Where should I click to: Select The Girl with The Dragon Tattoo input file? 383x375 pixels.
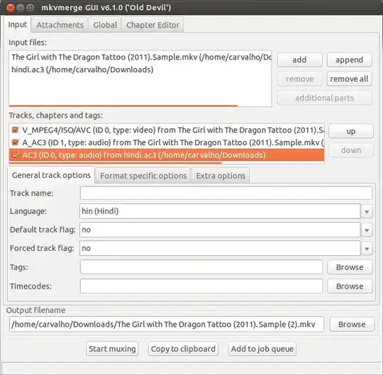point(140,57)
